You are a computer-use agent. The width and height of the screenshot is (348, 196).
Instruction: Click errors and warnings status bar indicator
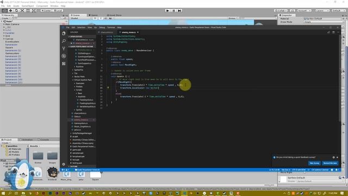(x=65, y=170)
